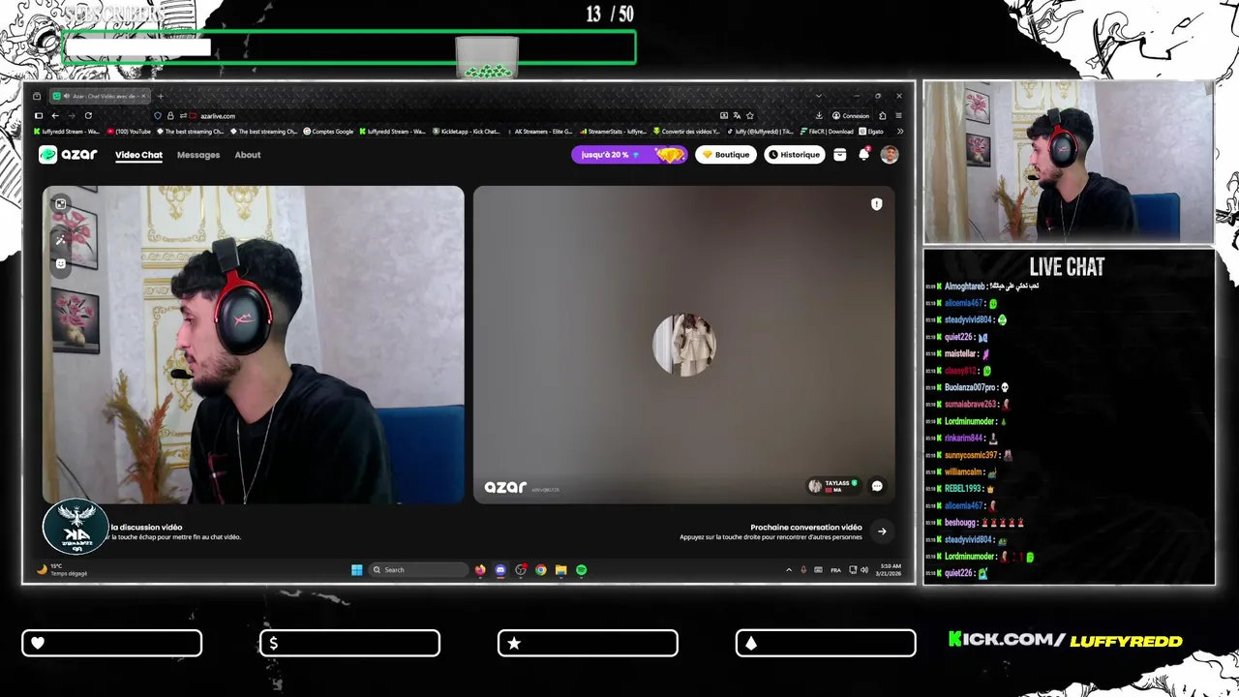This screenshot has height=697, width=1239.
Task: Open File Explorer from the taskbar
Action: coord(560,570)
